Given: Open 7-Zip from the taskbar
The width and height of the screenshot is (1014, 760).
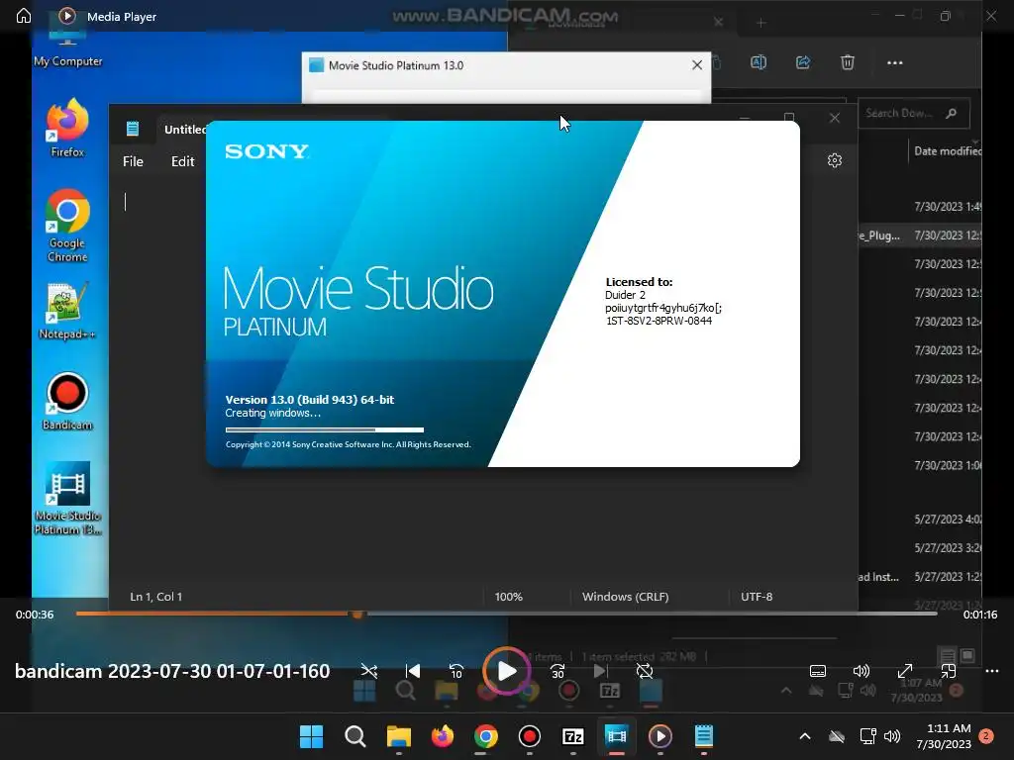Looking at the screenshot, I should [x=573, y=736].
